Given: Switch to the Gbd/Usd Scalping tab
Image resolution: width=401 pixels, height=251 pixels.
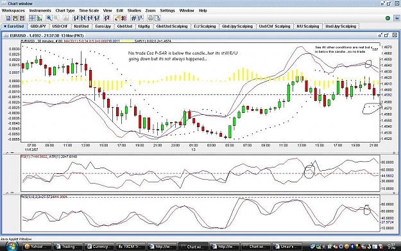Looking at the screenshot, I should [172, 26].
